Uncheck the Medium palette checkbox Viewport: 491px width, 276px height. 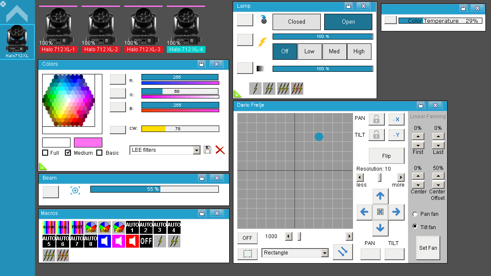(68, 153)
